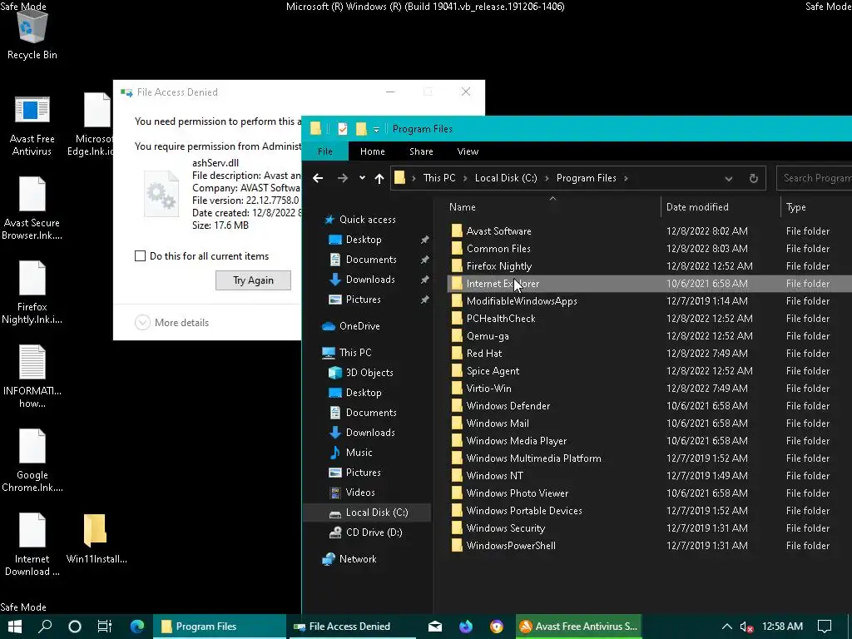
Task: Select the Internet Download desktop file
Action: [32, 545]
